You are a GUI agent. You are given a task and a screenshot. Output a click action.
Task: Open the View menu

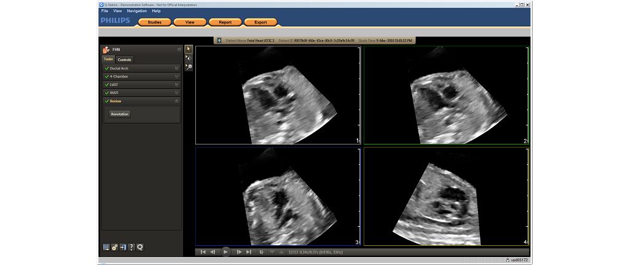coord(117,11)
